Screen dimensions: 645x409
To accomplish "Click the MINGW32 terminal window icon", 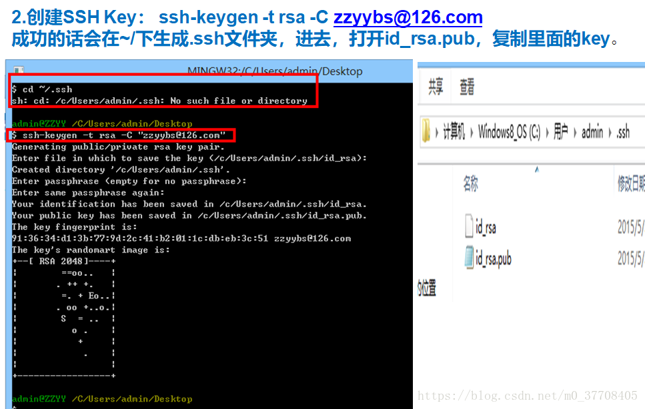I will (19, 70).
